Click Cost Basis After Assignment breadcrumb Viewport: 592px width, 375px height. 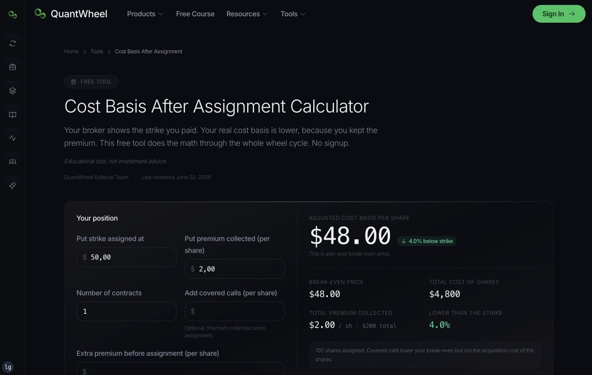pyautogui.click(x=148, y=51)
